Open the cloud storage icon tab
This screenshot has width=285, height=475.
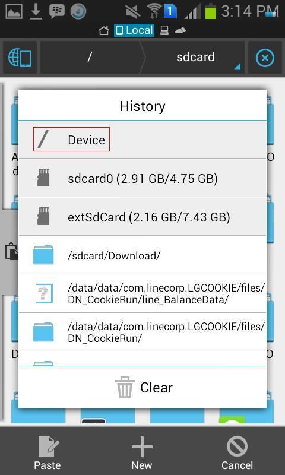180,31
